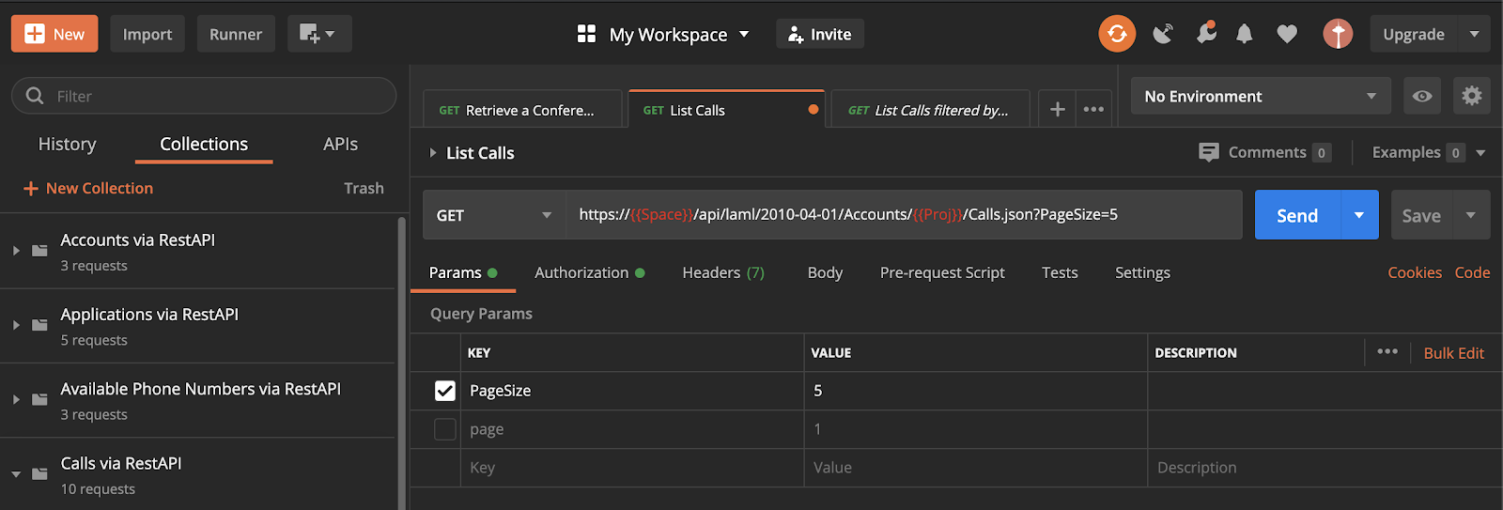Viewport: 1503px width, 510px height.
Task: Open the Examples dropdown
Action: click(x=1429, y=152)
